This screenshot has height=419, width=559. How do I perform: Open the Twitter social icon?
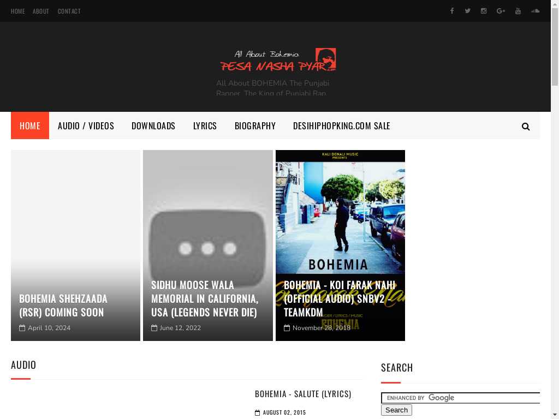pos(467,11)
